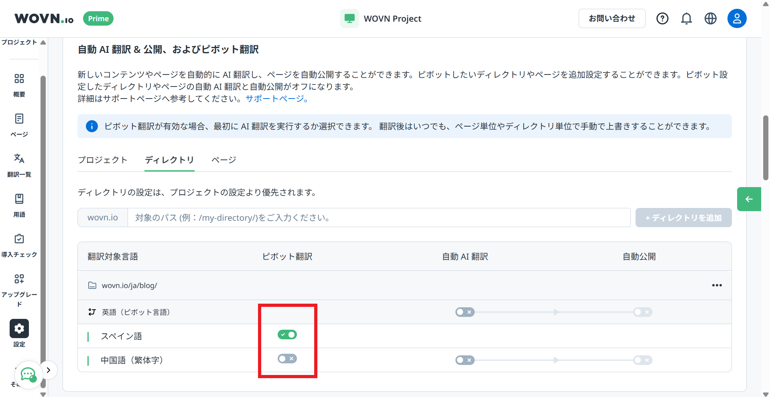The width and height of the screenshot is (770, 397).
Task: Switch to the ページ tab
Action: [x=223, y=160]
